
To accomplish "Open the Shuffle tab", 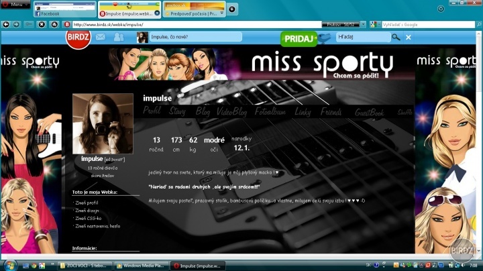I will tap(405, 113).
